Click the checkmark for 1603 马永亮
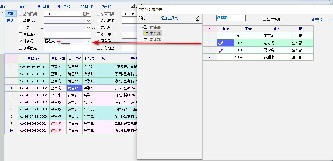Screen dimensions: 333x161 221,50
